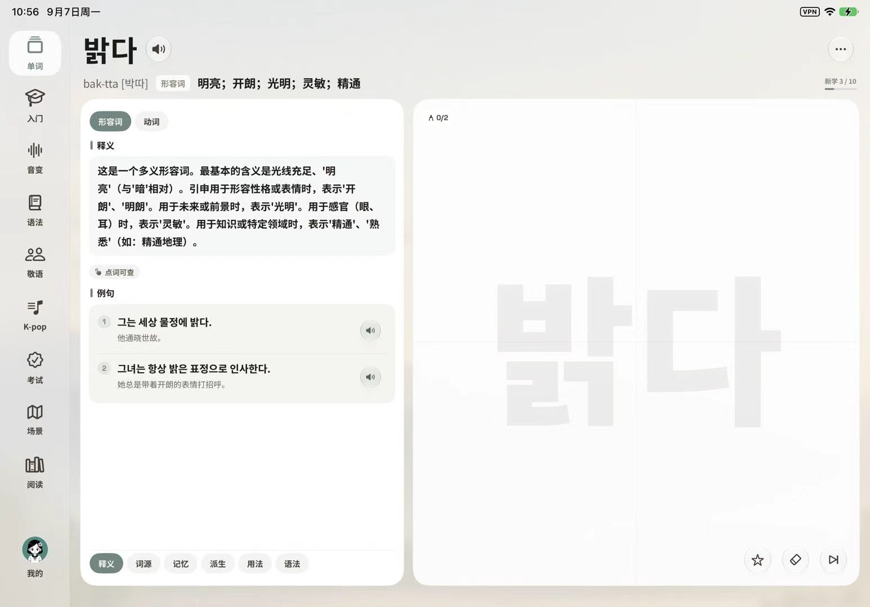Open the 音变 sound change section
870x607 pixels.
coord(35,157)
